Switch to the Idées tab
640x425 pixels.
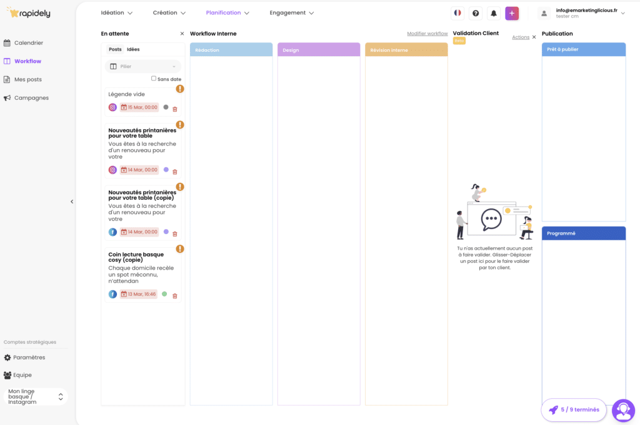click(133, 49)
